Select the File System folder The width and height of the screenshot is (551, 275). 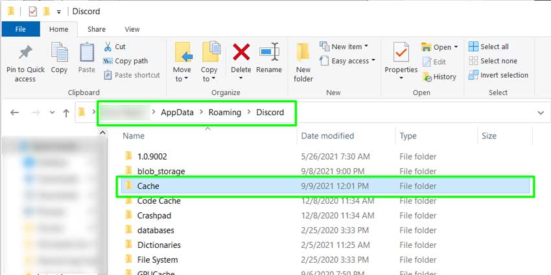[x=158, y=260]
